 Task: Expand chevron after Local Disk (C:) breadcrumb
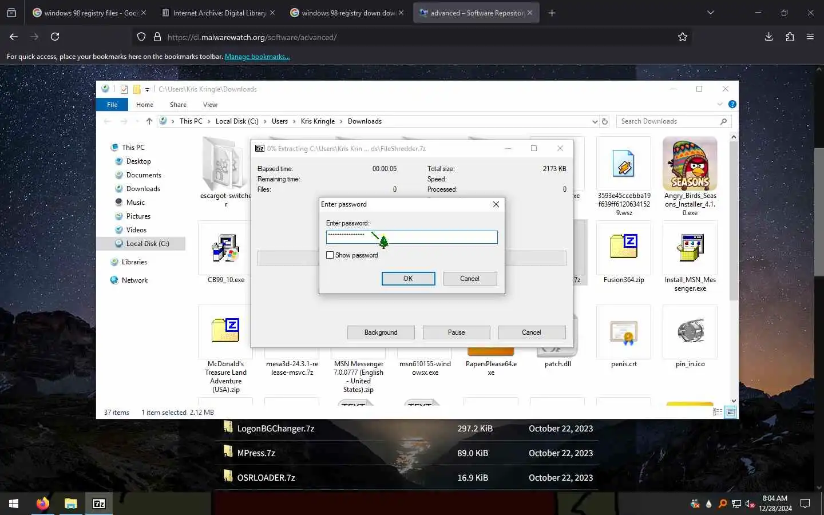[x=265, y=121]
